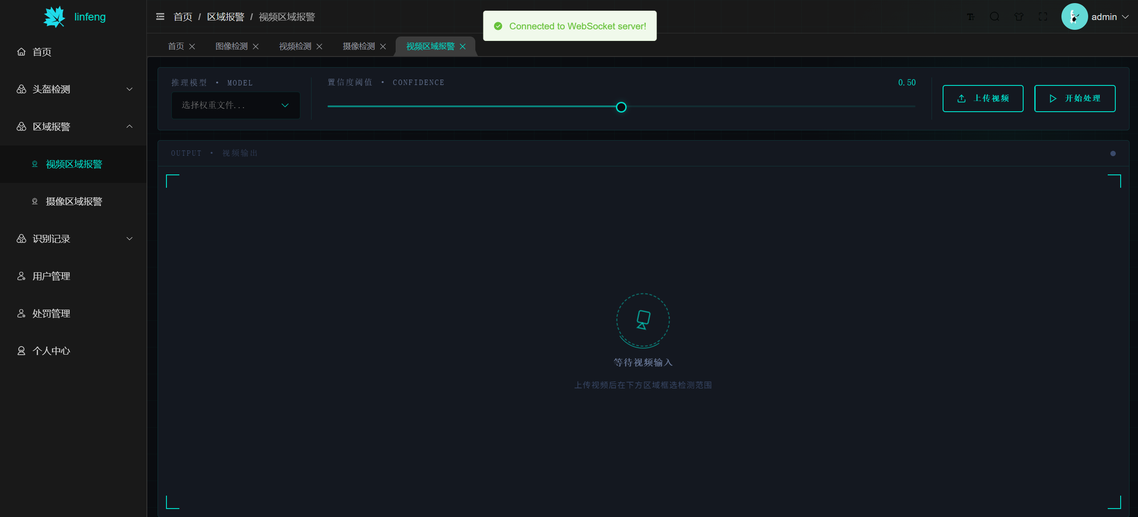
Task: Click the 置信度阈值 CONFIDENCE label
Action: click(386, 82)
